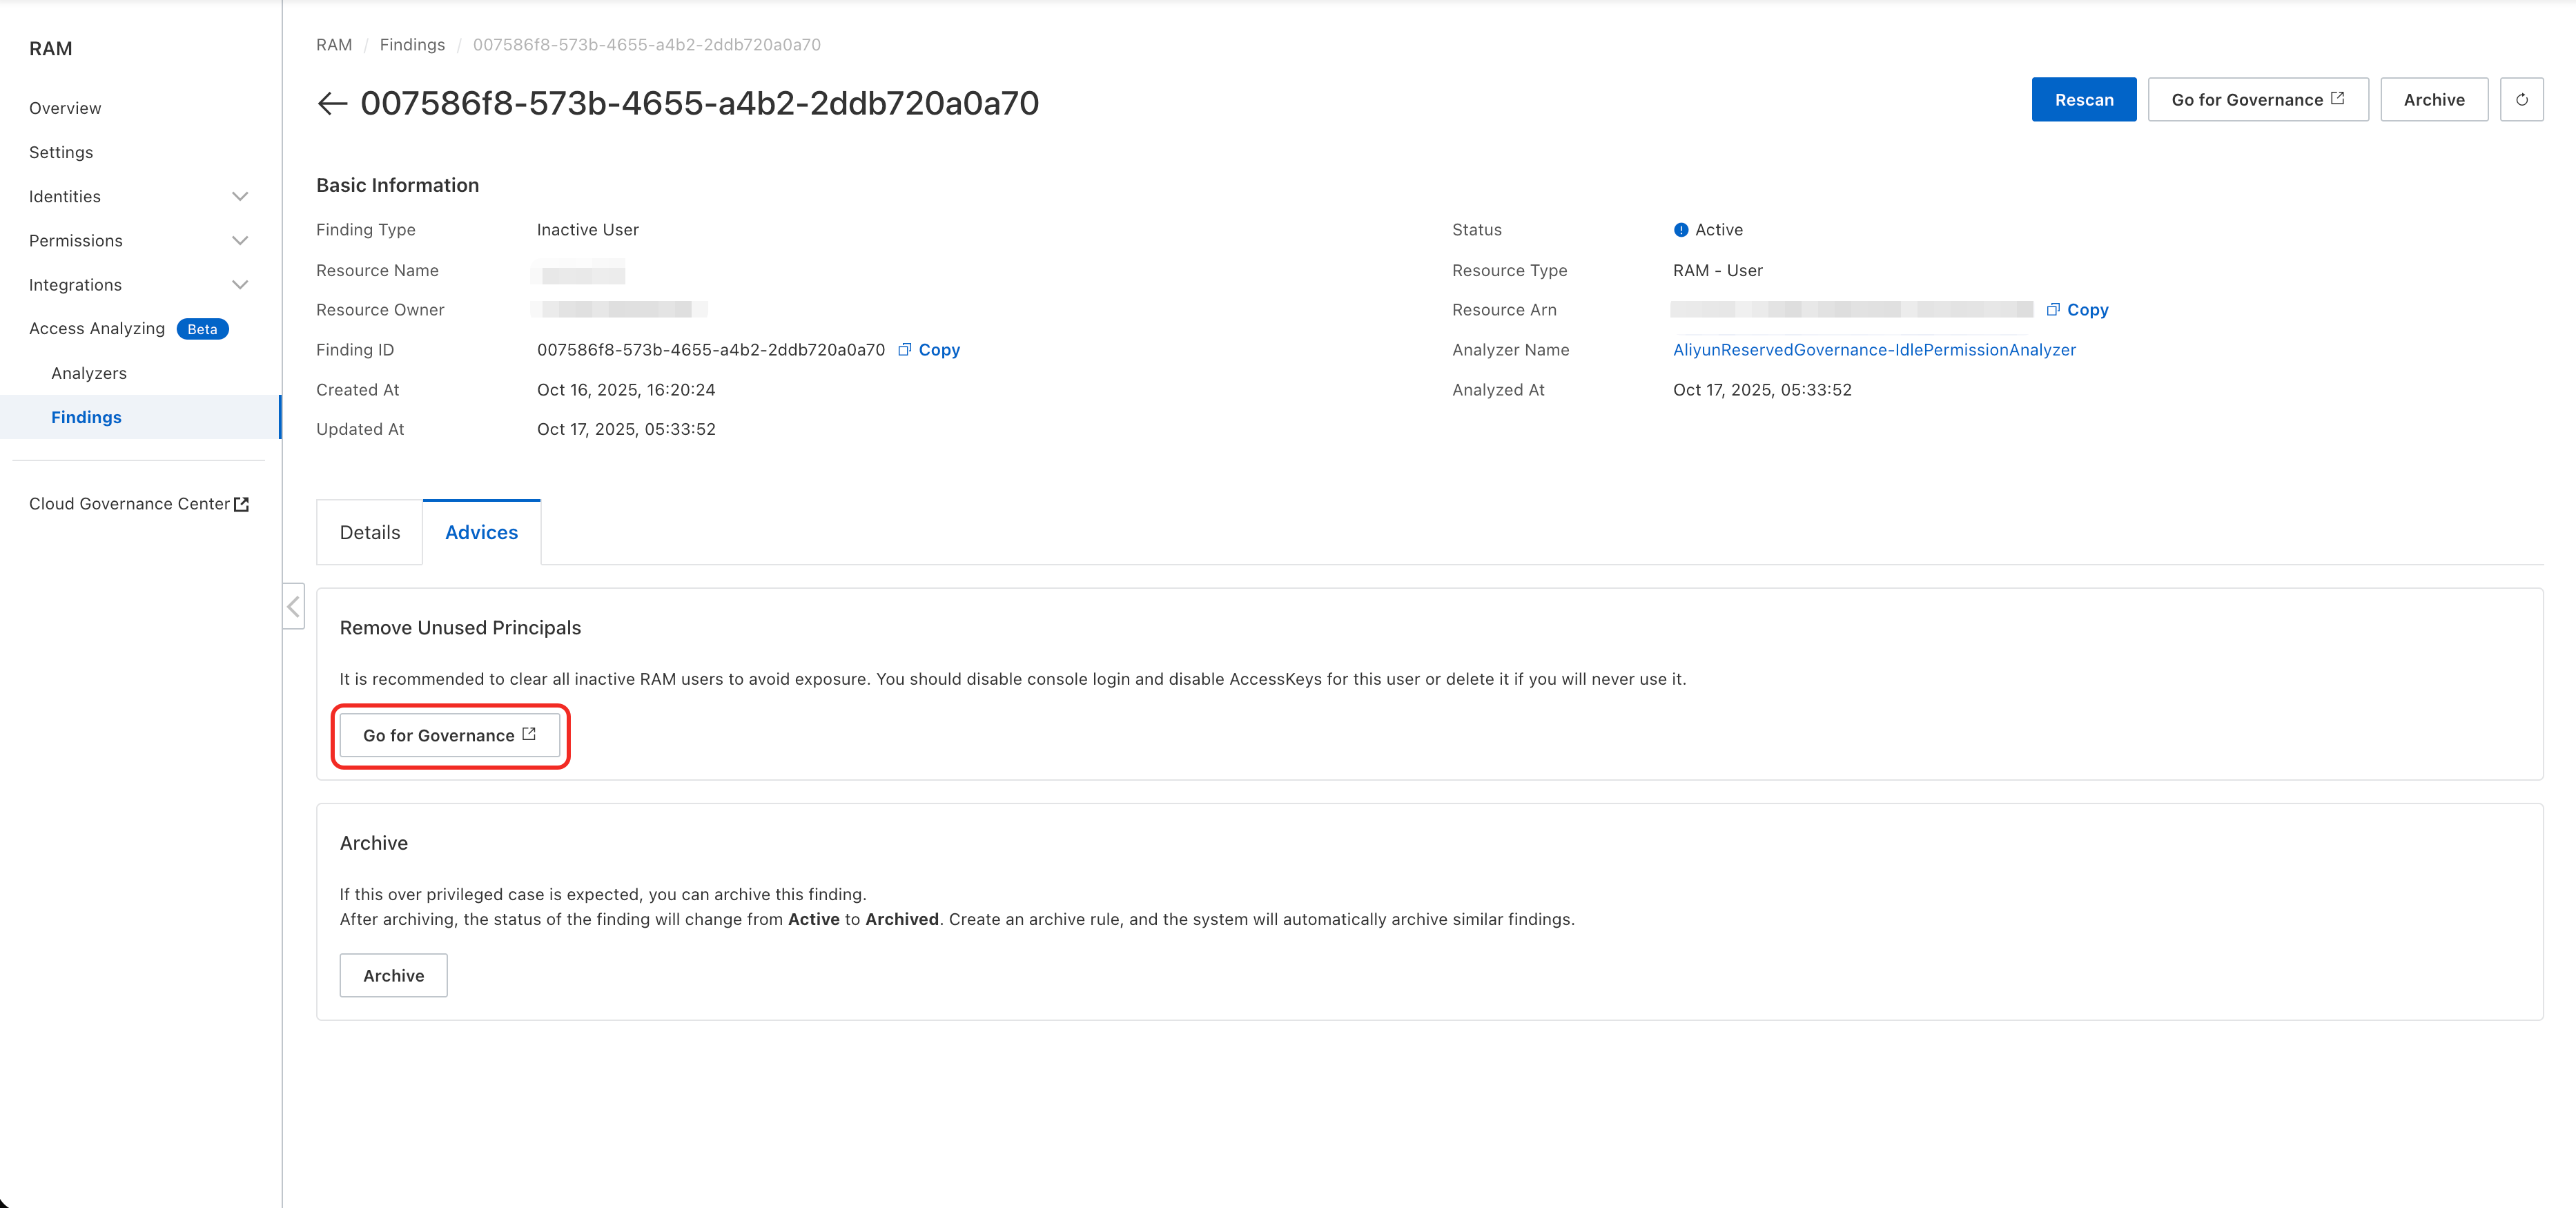Navigate to Findings breadcrumb link
2576x1208 pixels.
412,45
